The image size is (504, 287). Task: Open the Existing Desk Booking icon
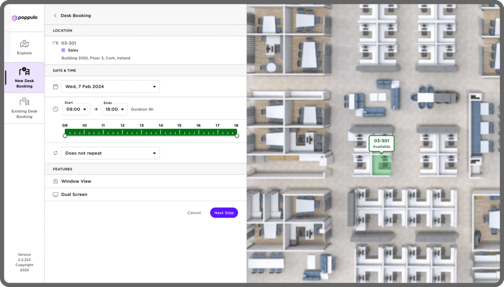pyautogui.click(x=24, y=102)
